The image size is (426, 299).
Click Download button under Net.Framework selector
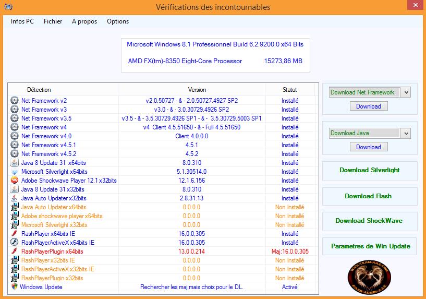pos(369,106)
